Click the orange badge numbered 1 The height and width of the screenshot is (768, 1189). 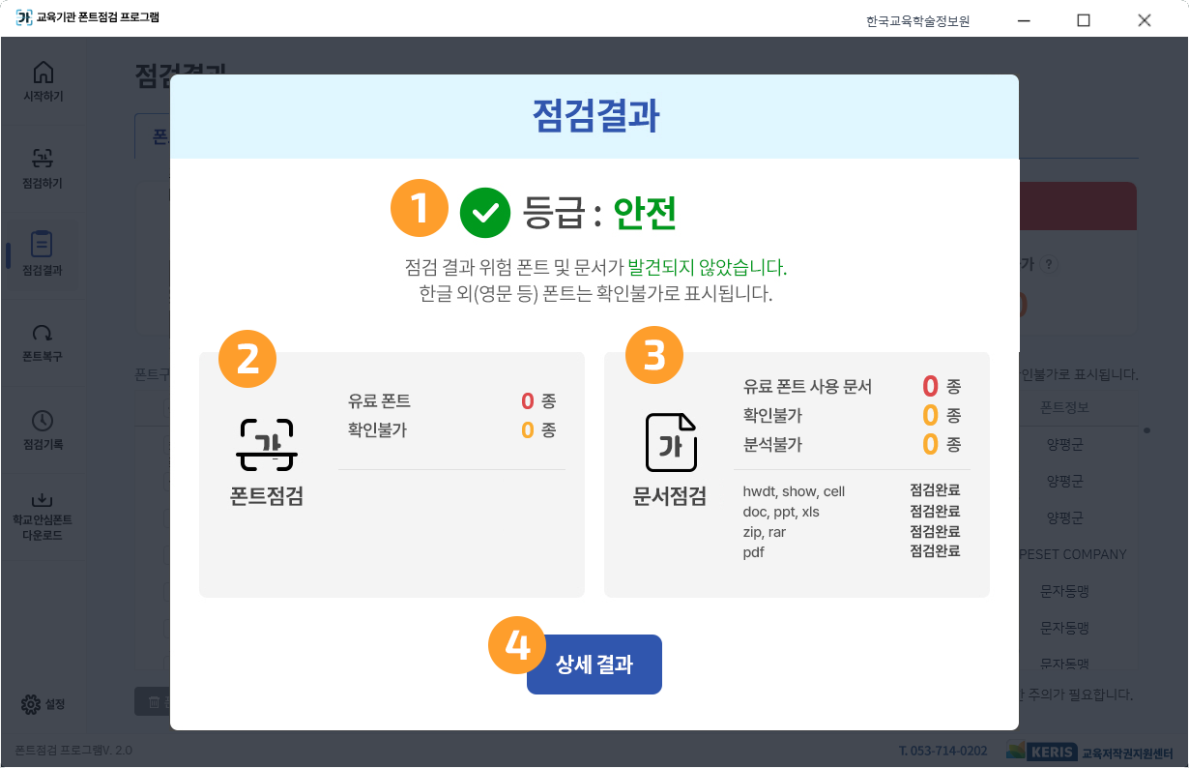coord(420,207)
